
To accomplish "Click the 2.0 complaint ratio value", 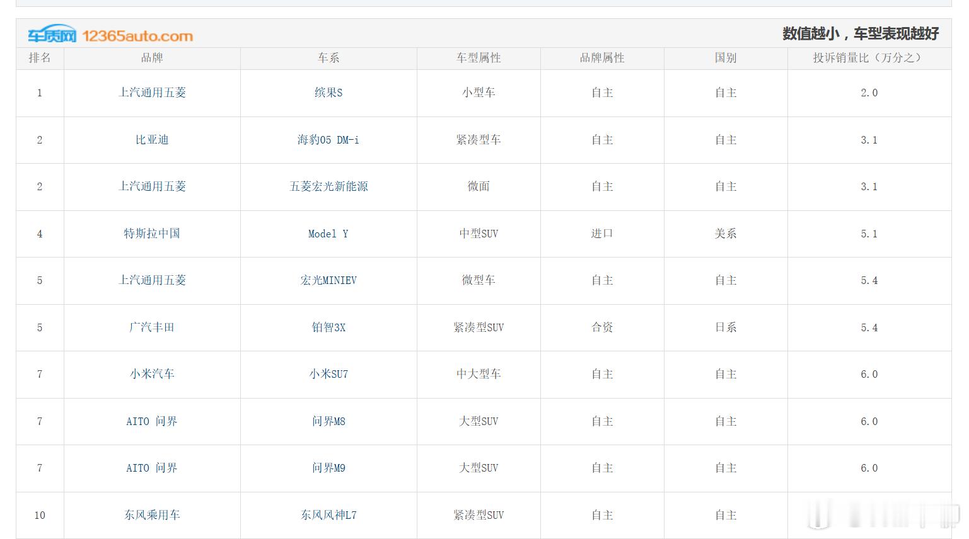I will click(x=869, y=93).
